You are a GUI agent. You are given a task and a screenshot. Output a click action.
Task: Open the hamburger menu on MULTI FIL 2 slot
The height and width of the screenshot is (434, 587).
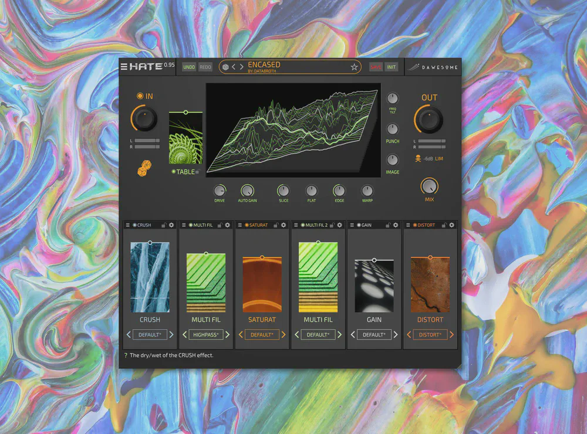coord(295,225)
